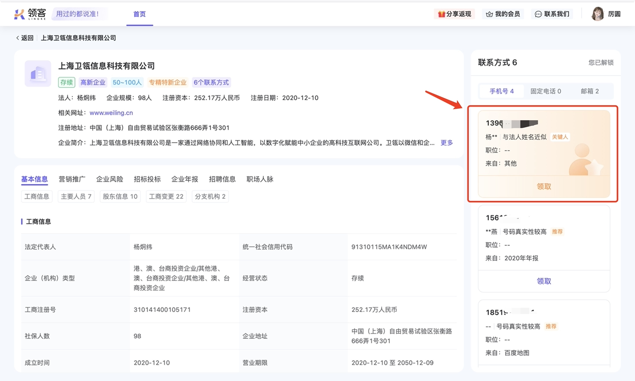Click the crown icon beside 我的会员
The height and width of the screenshot is (381, 635).
tap(489, 14)
